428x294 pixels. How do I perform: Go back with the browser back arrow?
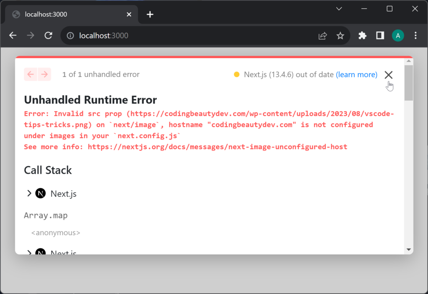point(13,35)
